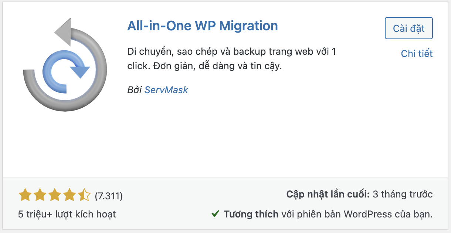The image size is (451, 233).
Task: Open the "Chi tiết" details link
Action: tap(417, 54)
